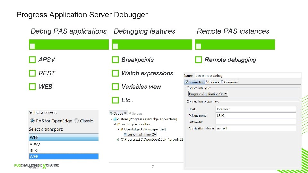Tick the Variables view checkbox

click(115, 86)
